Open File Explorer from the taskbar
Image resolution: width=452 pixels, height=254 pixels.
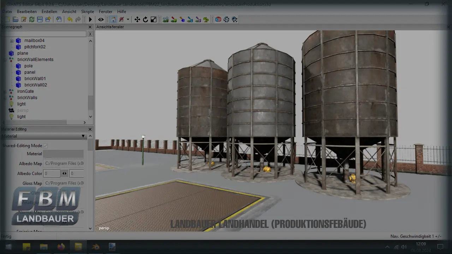[43, 247]
